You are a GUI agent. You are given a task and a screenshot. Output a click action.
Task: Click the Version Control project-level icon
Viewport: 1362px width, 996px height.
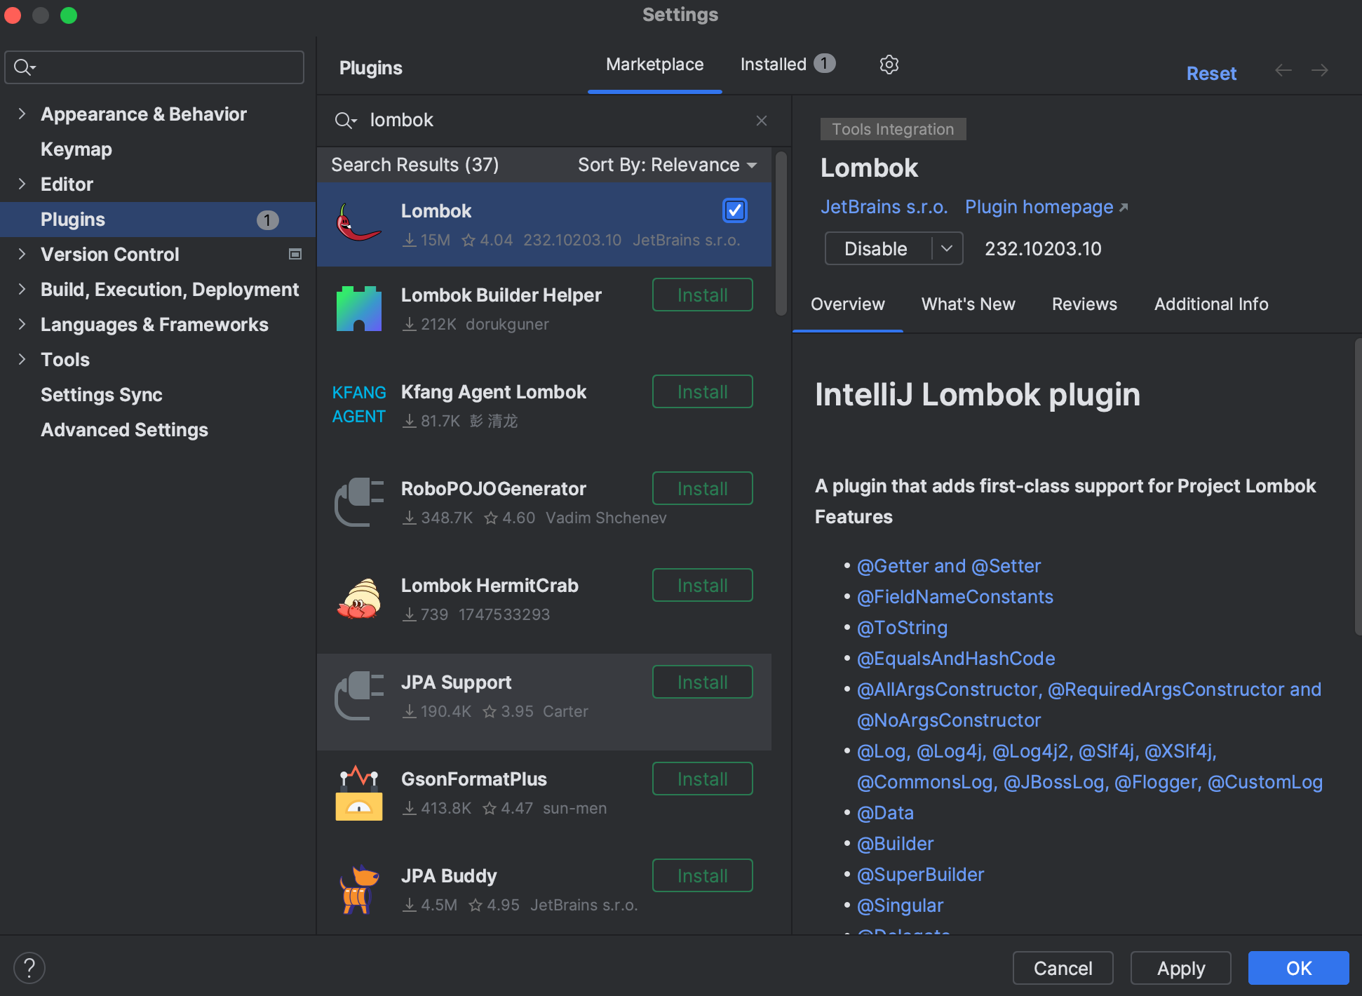tap(295, 254)
